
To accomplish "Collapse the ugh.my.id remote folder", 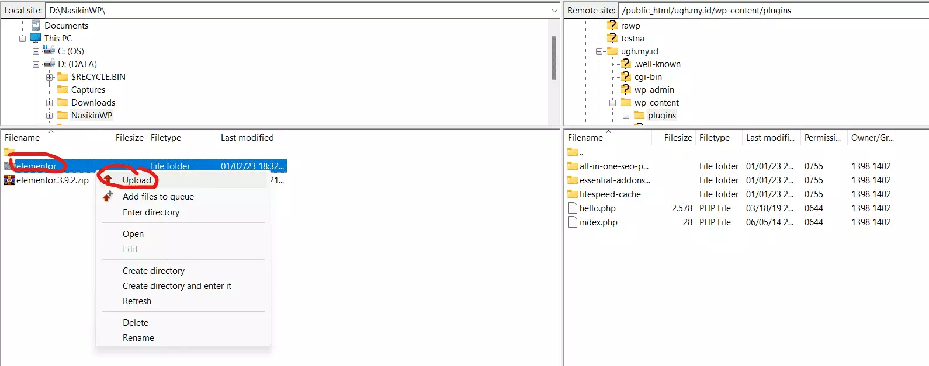I will click(599, 51).
